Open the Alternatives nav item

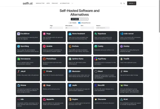pyautogui.click(x=65, y=3)
